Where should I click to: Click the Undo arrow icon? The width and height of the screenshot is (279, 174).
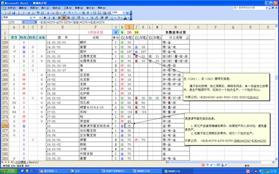tap(69, 13)
